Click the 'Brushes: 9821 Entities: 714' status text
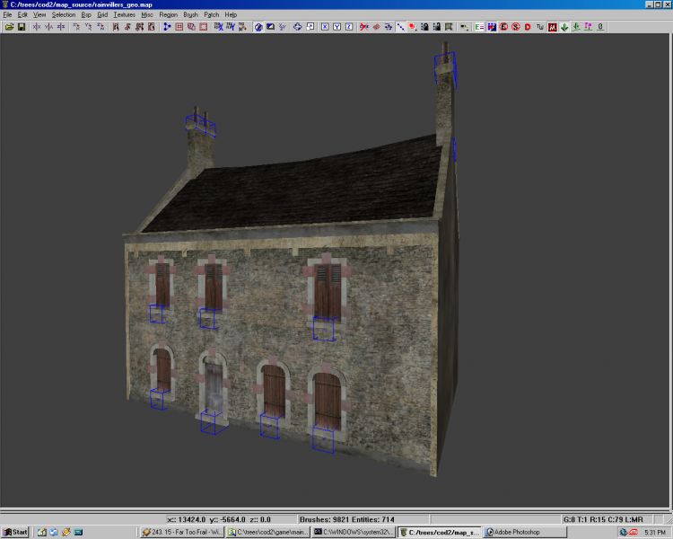The width and height of the screenshot is (673, 539). [346, 519]
